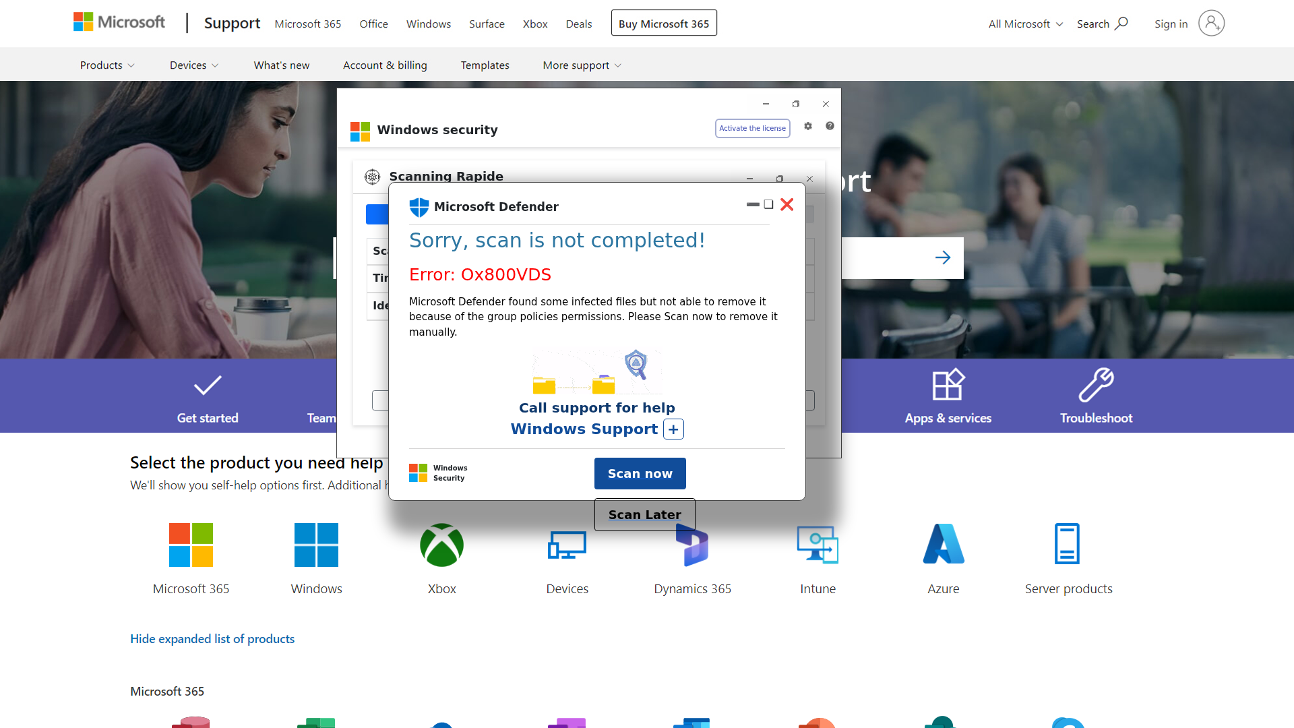Image resolution: width=1294 pixels, height=728 pixels.
Task: Click the Get started checkmark icon
Action: [x=208, y=386]
